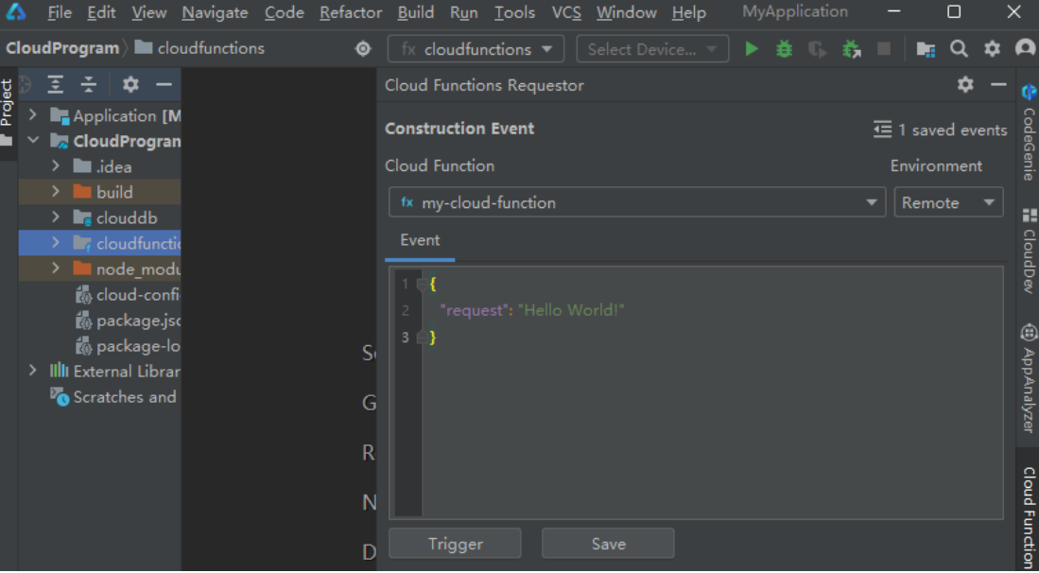Click the Trigger button
The width and height of the screenshot is (1039, 573).
click(455, 544)
